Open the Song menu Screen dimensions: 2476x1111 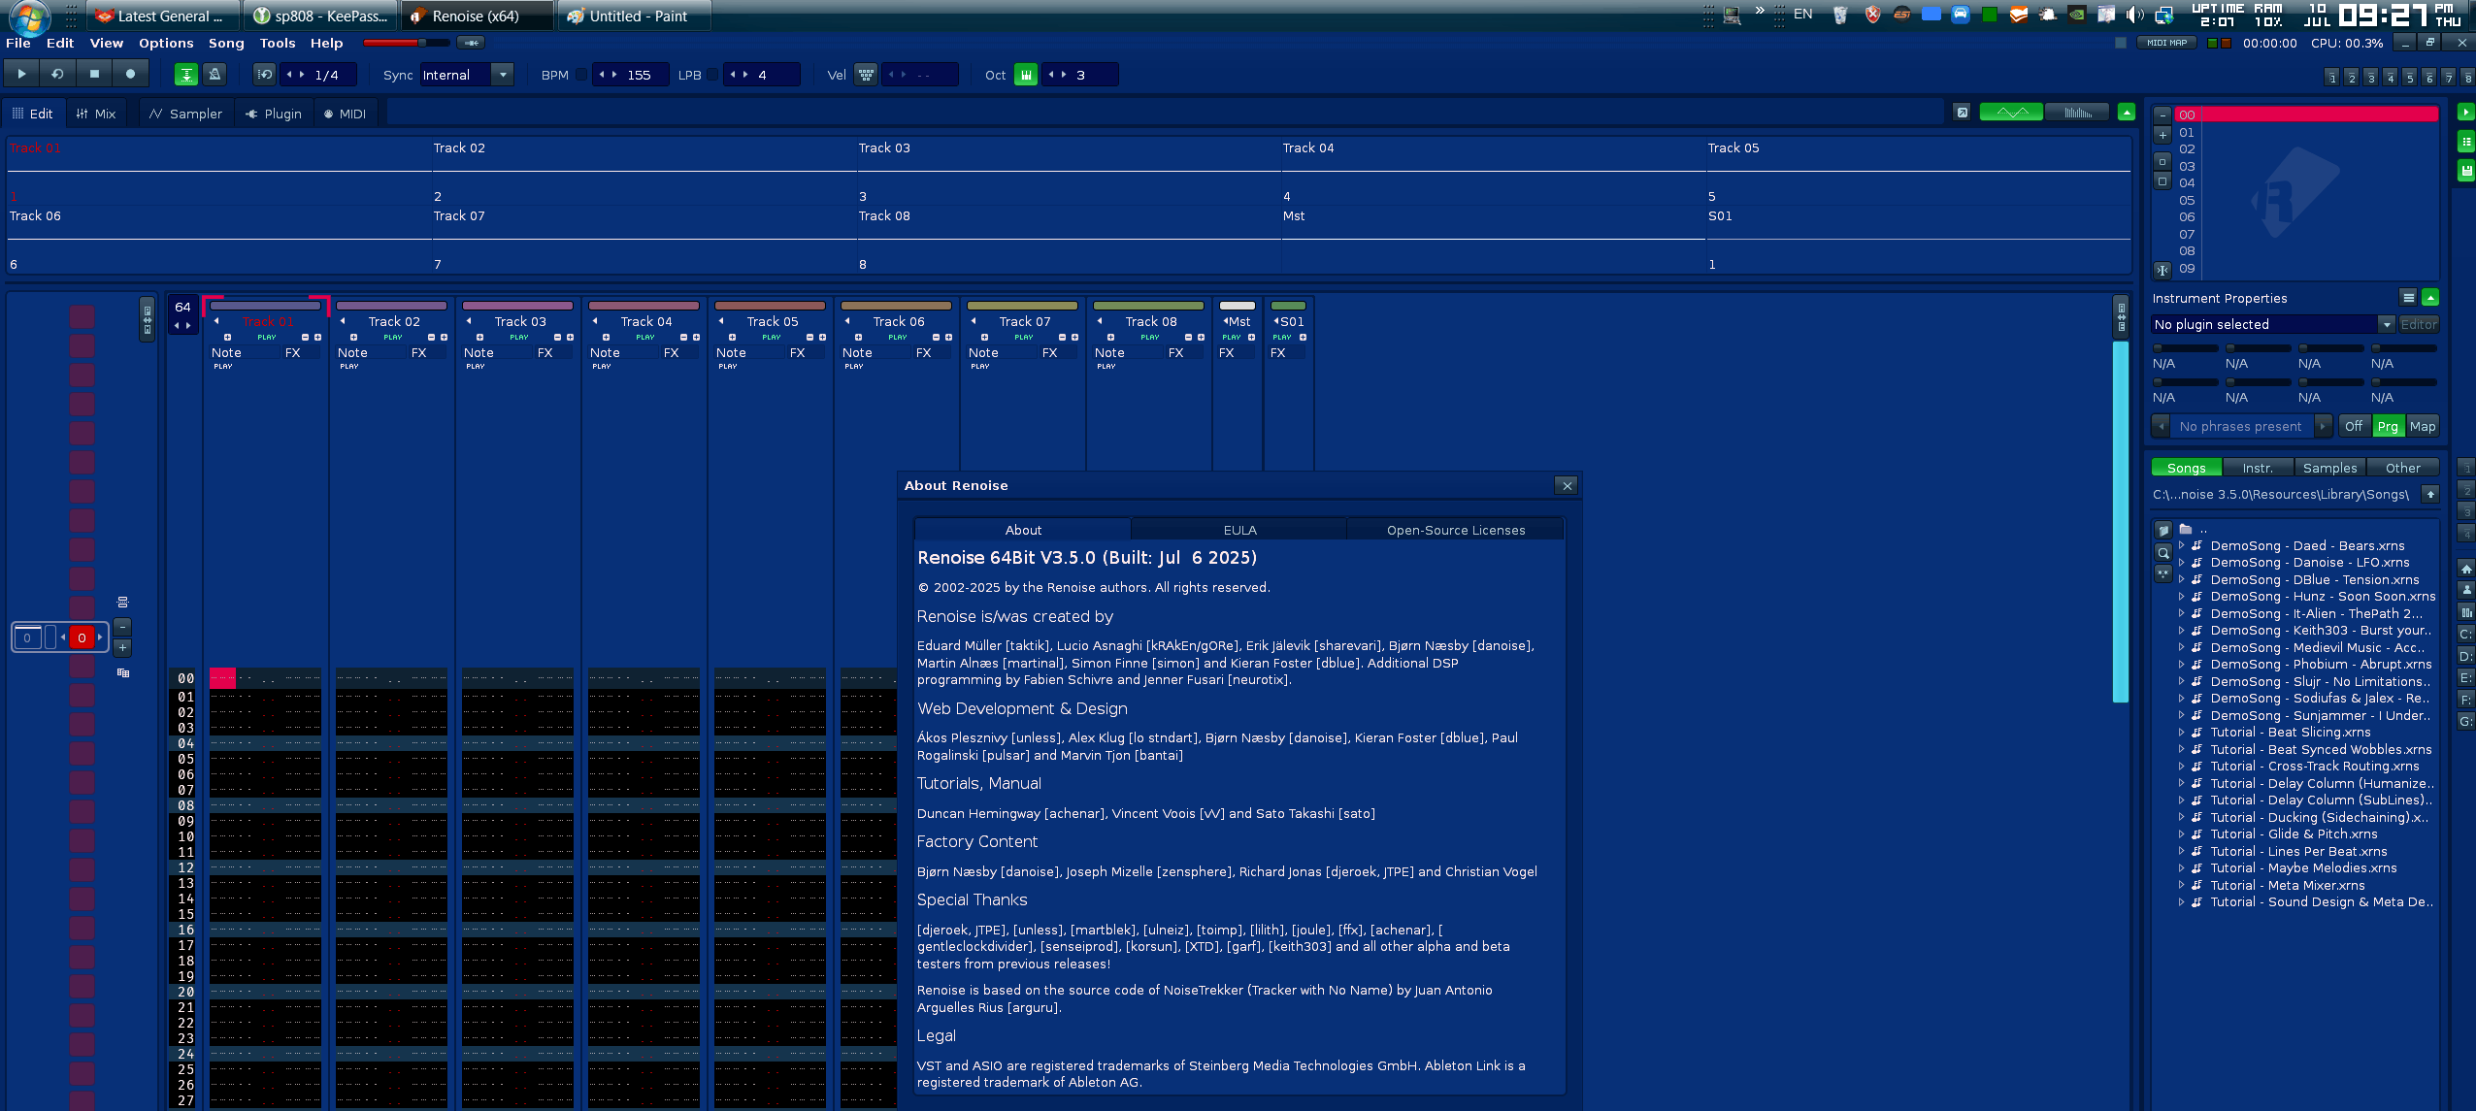[x=226, y=43]
